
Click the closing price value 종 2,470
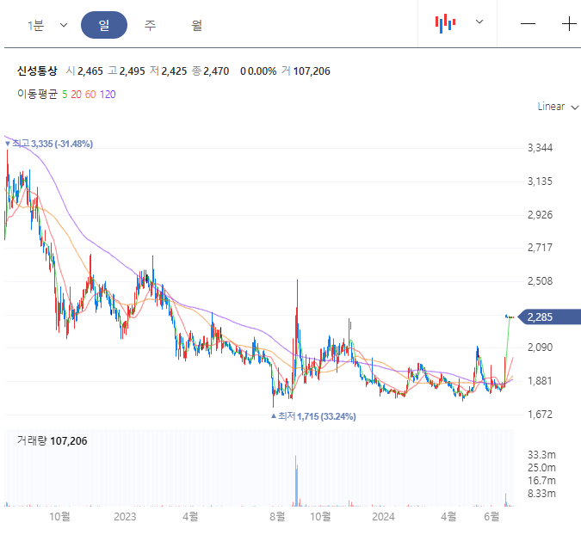coord(211,71)
